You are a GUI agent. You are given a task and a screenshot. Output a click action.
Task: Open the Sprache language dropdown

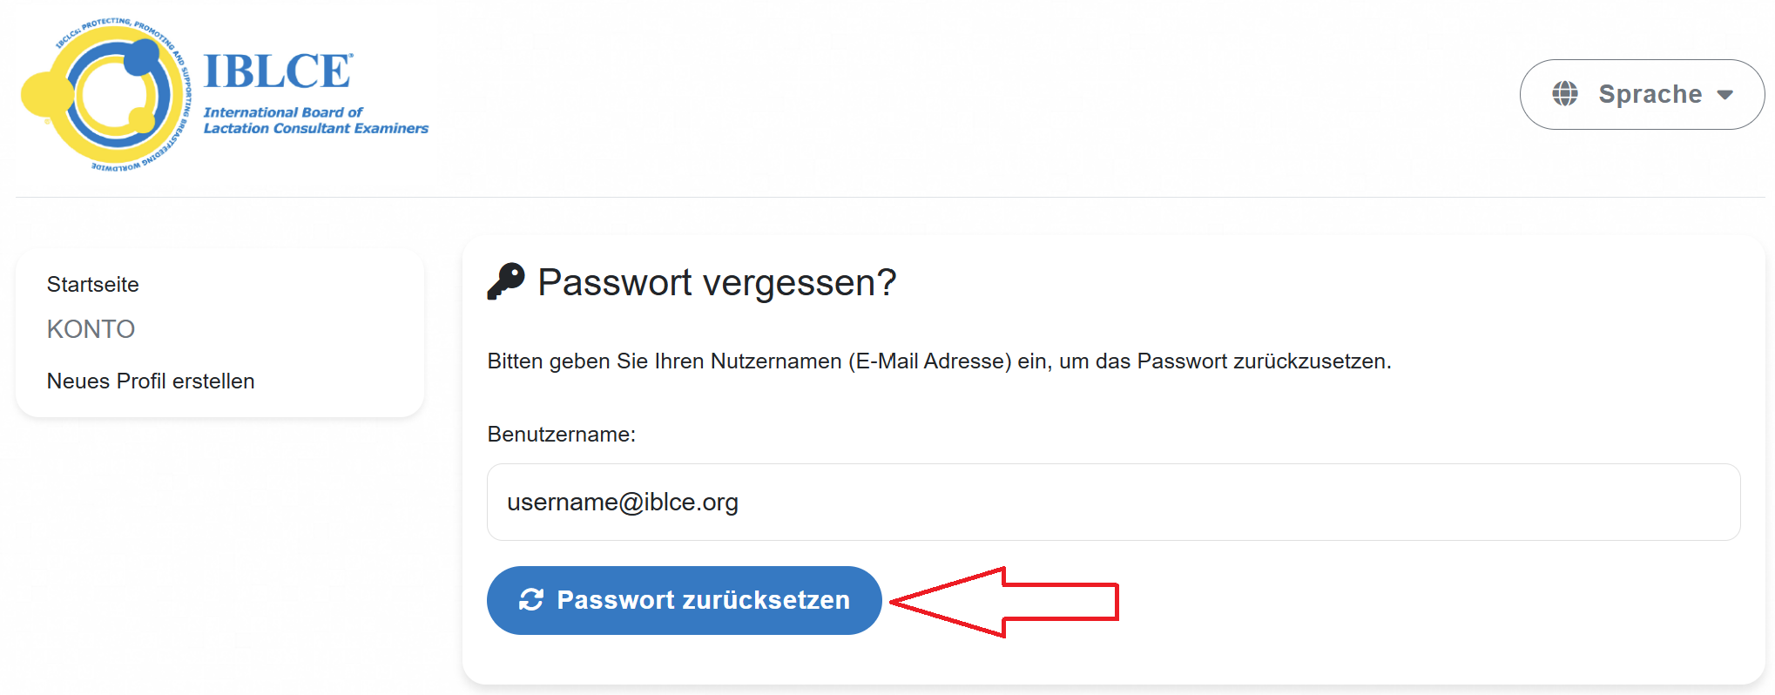coord(1642,94)
